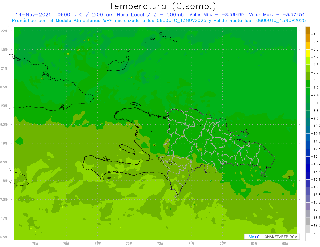
Task: Click the '7.5N' latitude label
Action: click(4, 200)
